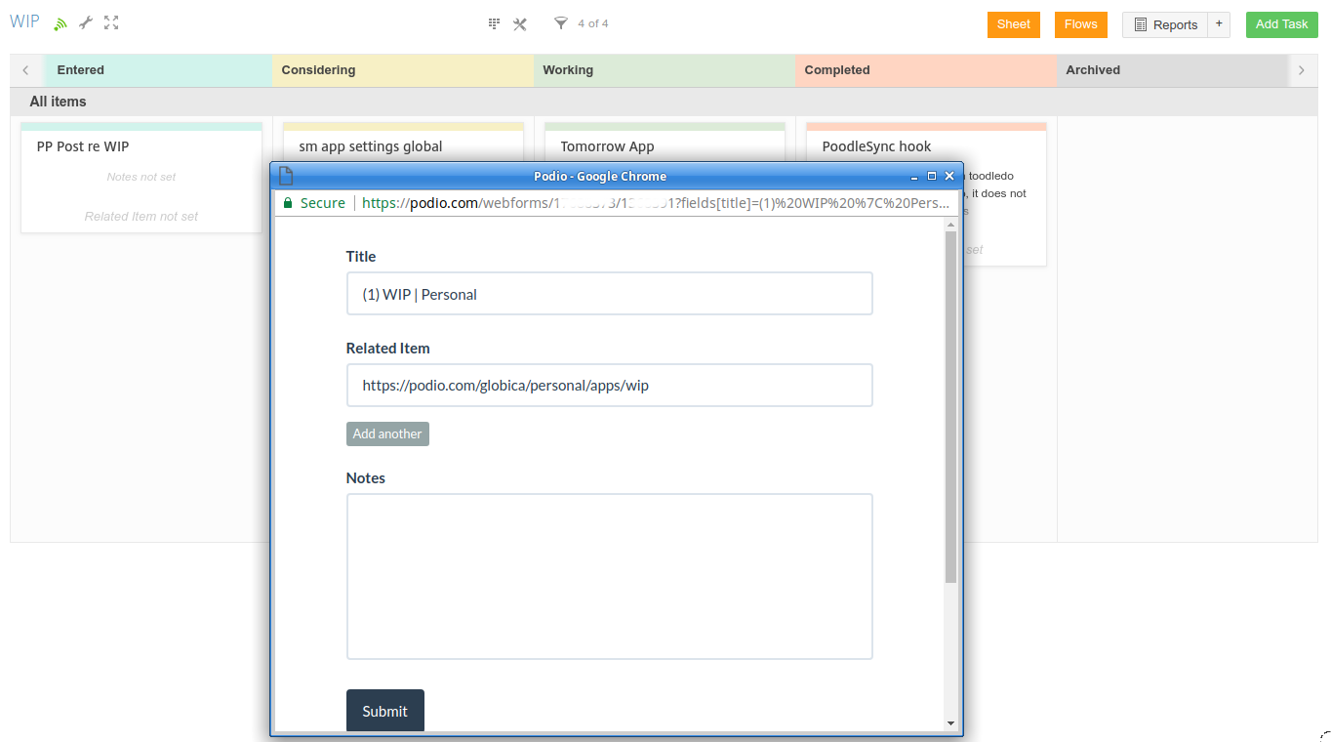Click the Secure padlock in address bar

(288, 203)
